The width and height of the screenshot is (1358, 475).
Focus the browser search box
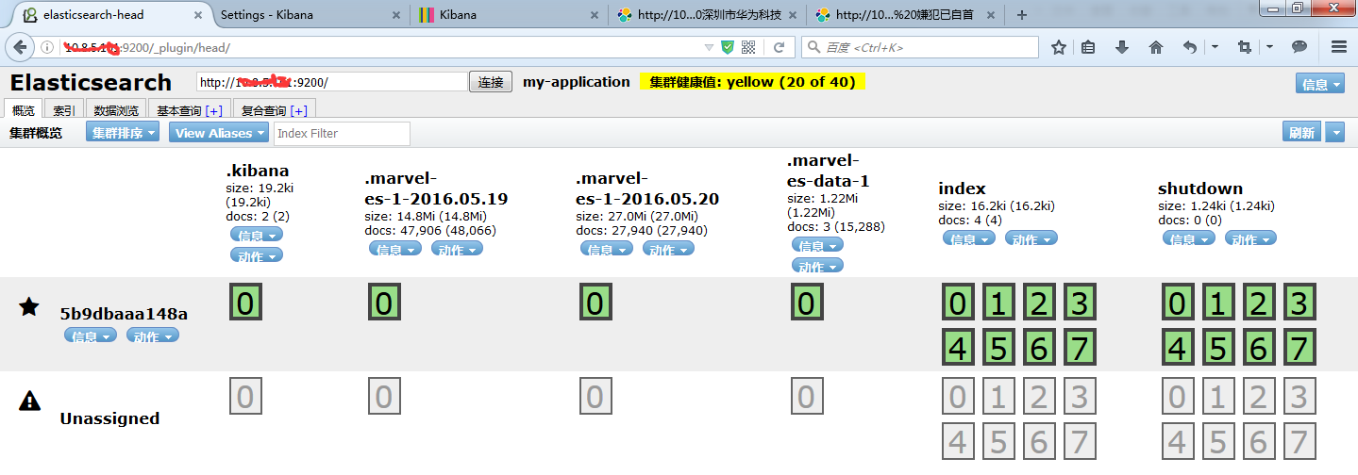[920, 47]
